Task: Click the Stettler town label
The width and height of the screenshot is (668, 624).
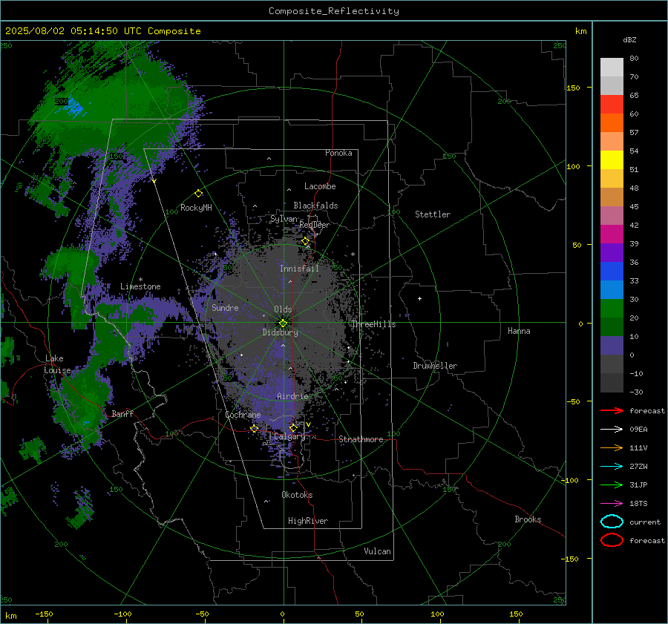Action: (x=433, y=214)
